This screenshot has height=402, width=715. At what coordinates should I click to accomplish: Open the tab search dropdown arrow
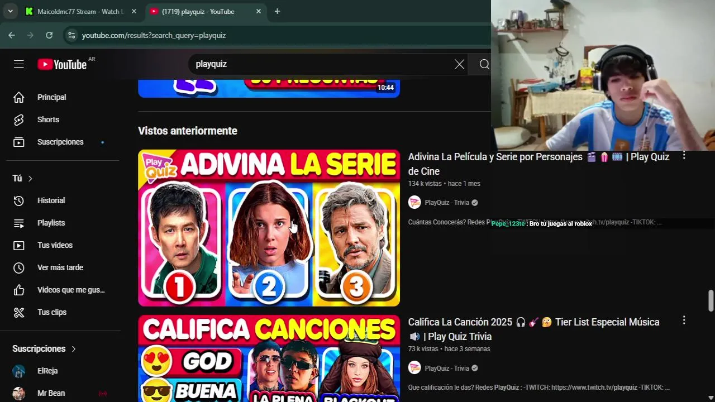pyautogui.click(x=10, y=11)
